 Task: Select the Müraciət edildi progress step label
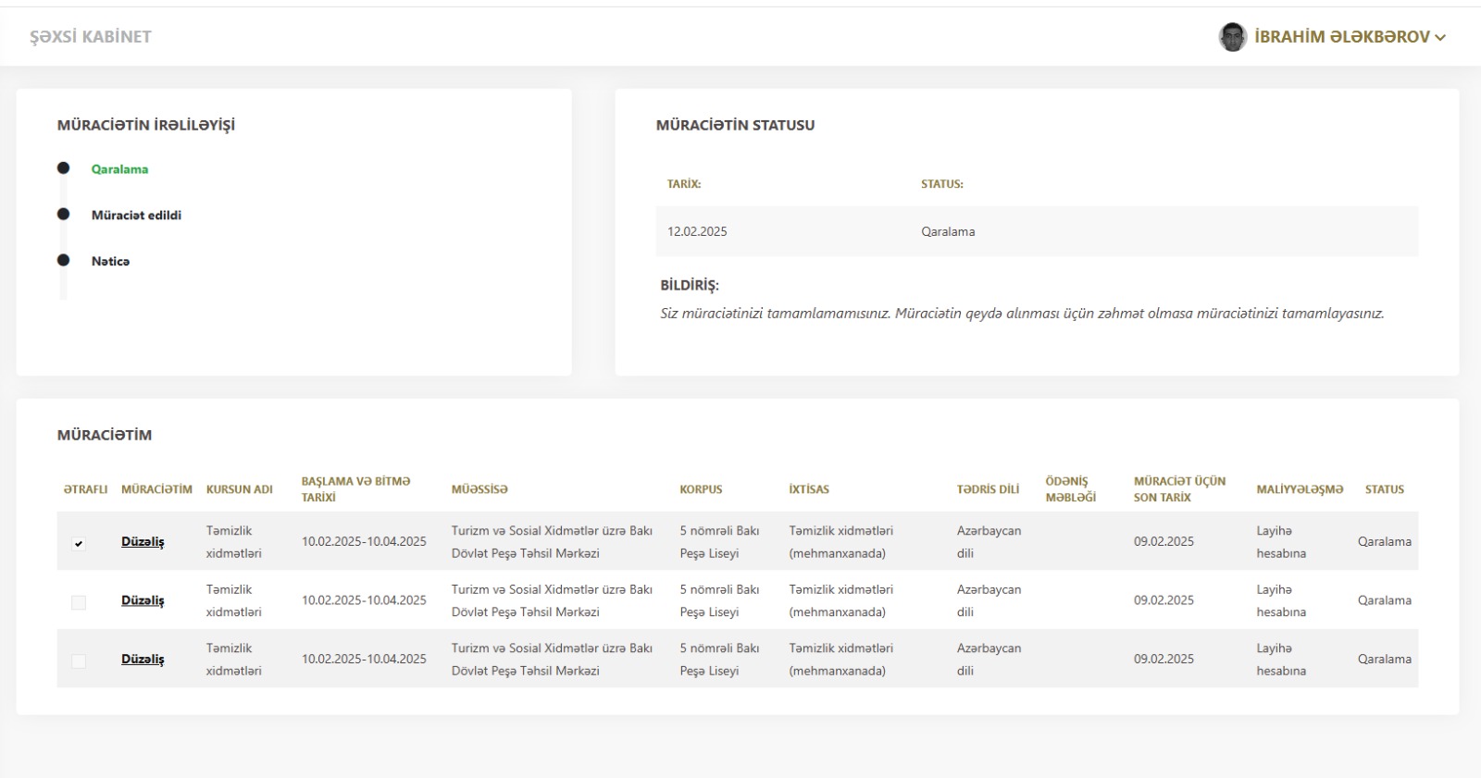click(136, 216)
